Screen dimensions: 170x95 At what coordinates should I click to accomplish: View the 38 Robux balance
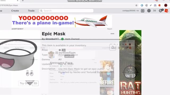click(x=154, y=11)
